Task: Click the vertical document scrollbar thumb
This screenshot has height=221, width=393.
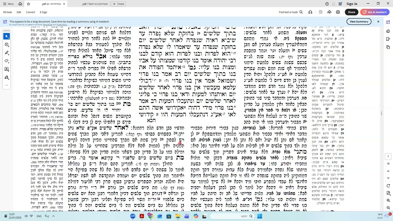Action: click(x=382, y=113)
